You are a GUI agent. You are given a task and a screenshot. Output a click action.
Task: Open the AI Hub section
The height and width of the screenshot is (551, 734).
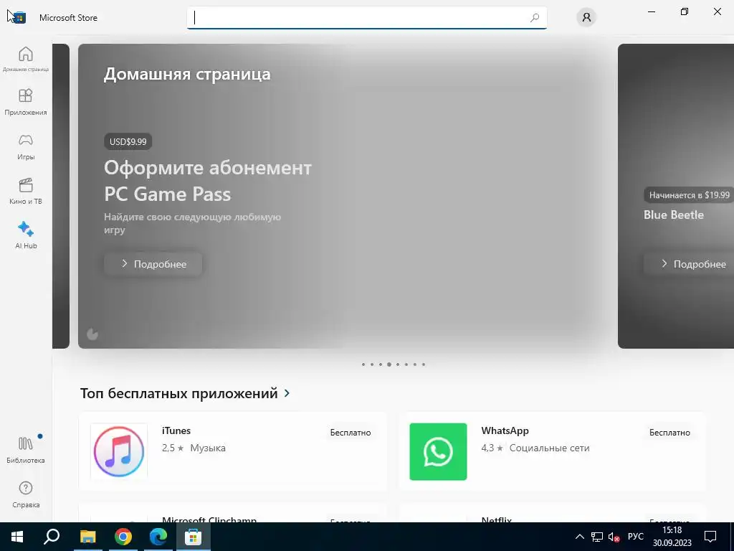[x=26, y=235]
